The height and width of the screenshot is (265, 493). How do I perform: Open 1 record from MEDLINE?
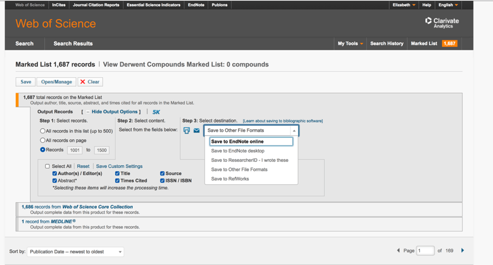pyautogui.click(x=49, y=221)
